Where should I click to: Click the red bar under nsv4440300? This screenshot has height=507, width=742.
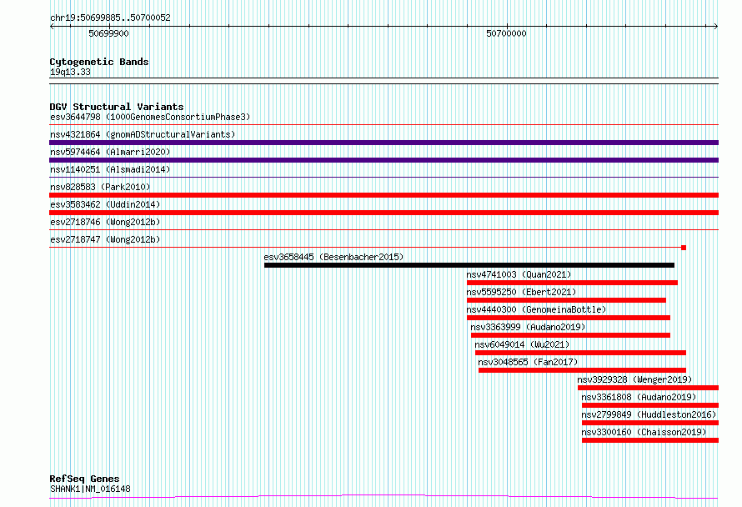coord(569,318)
